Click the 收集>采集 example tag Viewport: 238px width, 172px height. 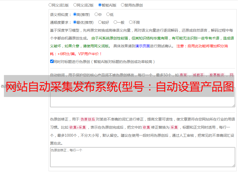tap(78, 127)
